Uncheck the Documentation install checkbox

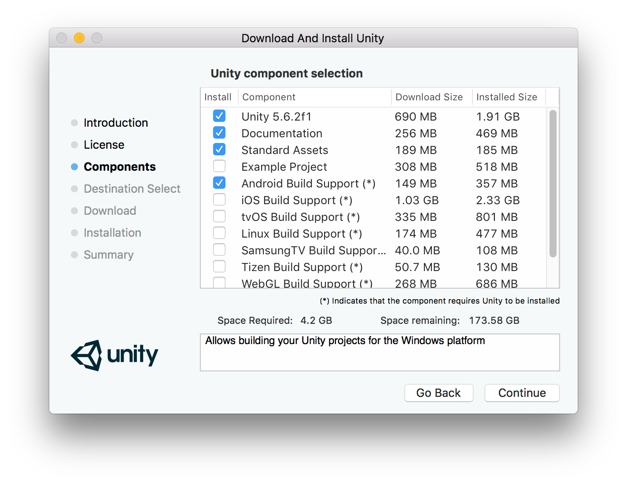[x=219, y=133]
